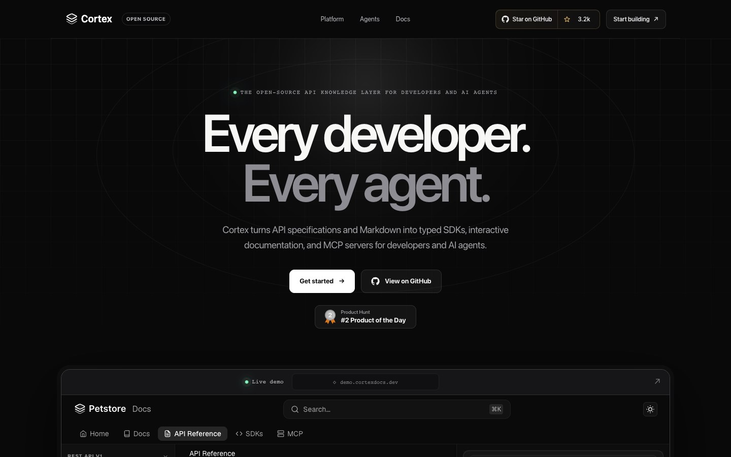Go to Docs in top navigation
The image size is (731, 457).
[x=403, y=19]
